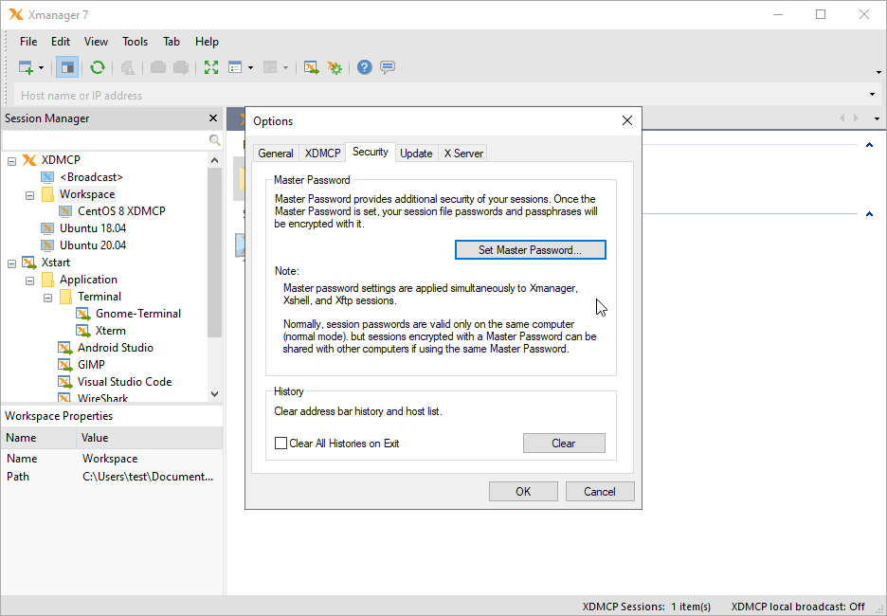Open the view mode dropdown arrow
This screenshot has height=616, width=887.
250,68
